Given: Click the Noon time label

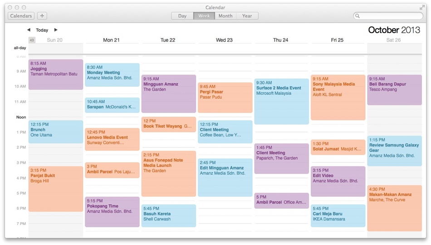Looking at the screenshot, I should tap(21, 117).
